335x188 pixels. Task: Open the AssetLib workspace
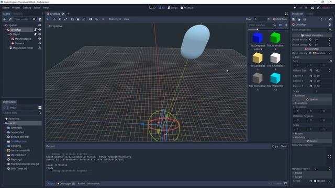[x=187, y=8]
